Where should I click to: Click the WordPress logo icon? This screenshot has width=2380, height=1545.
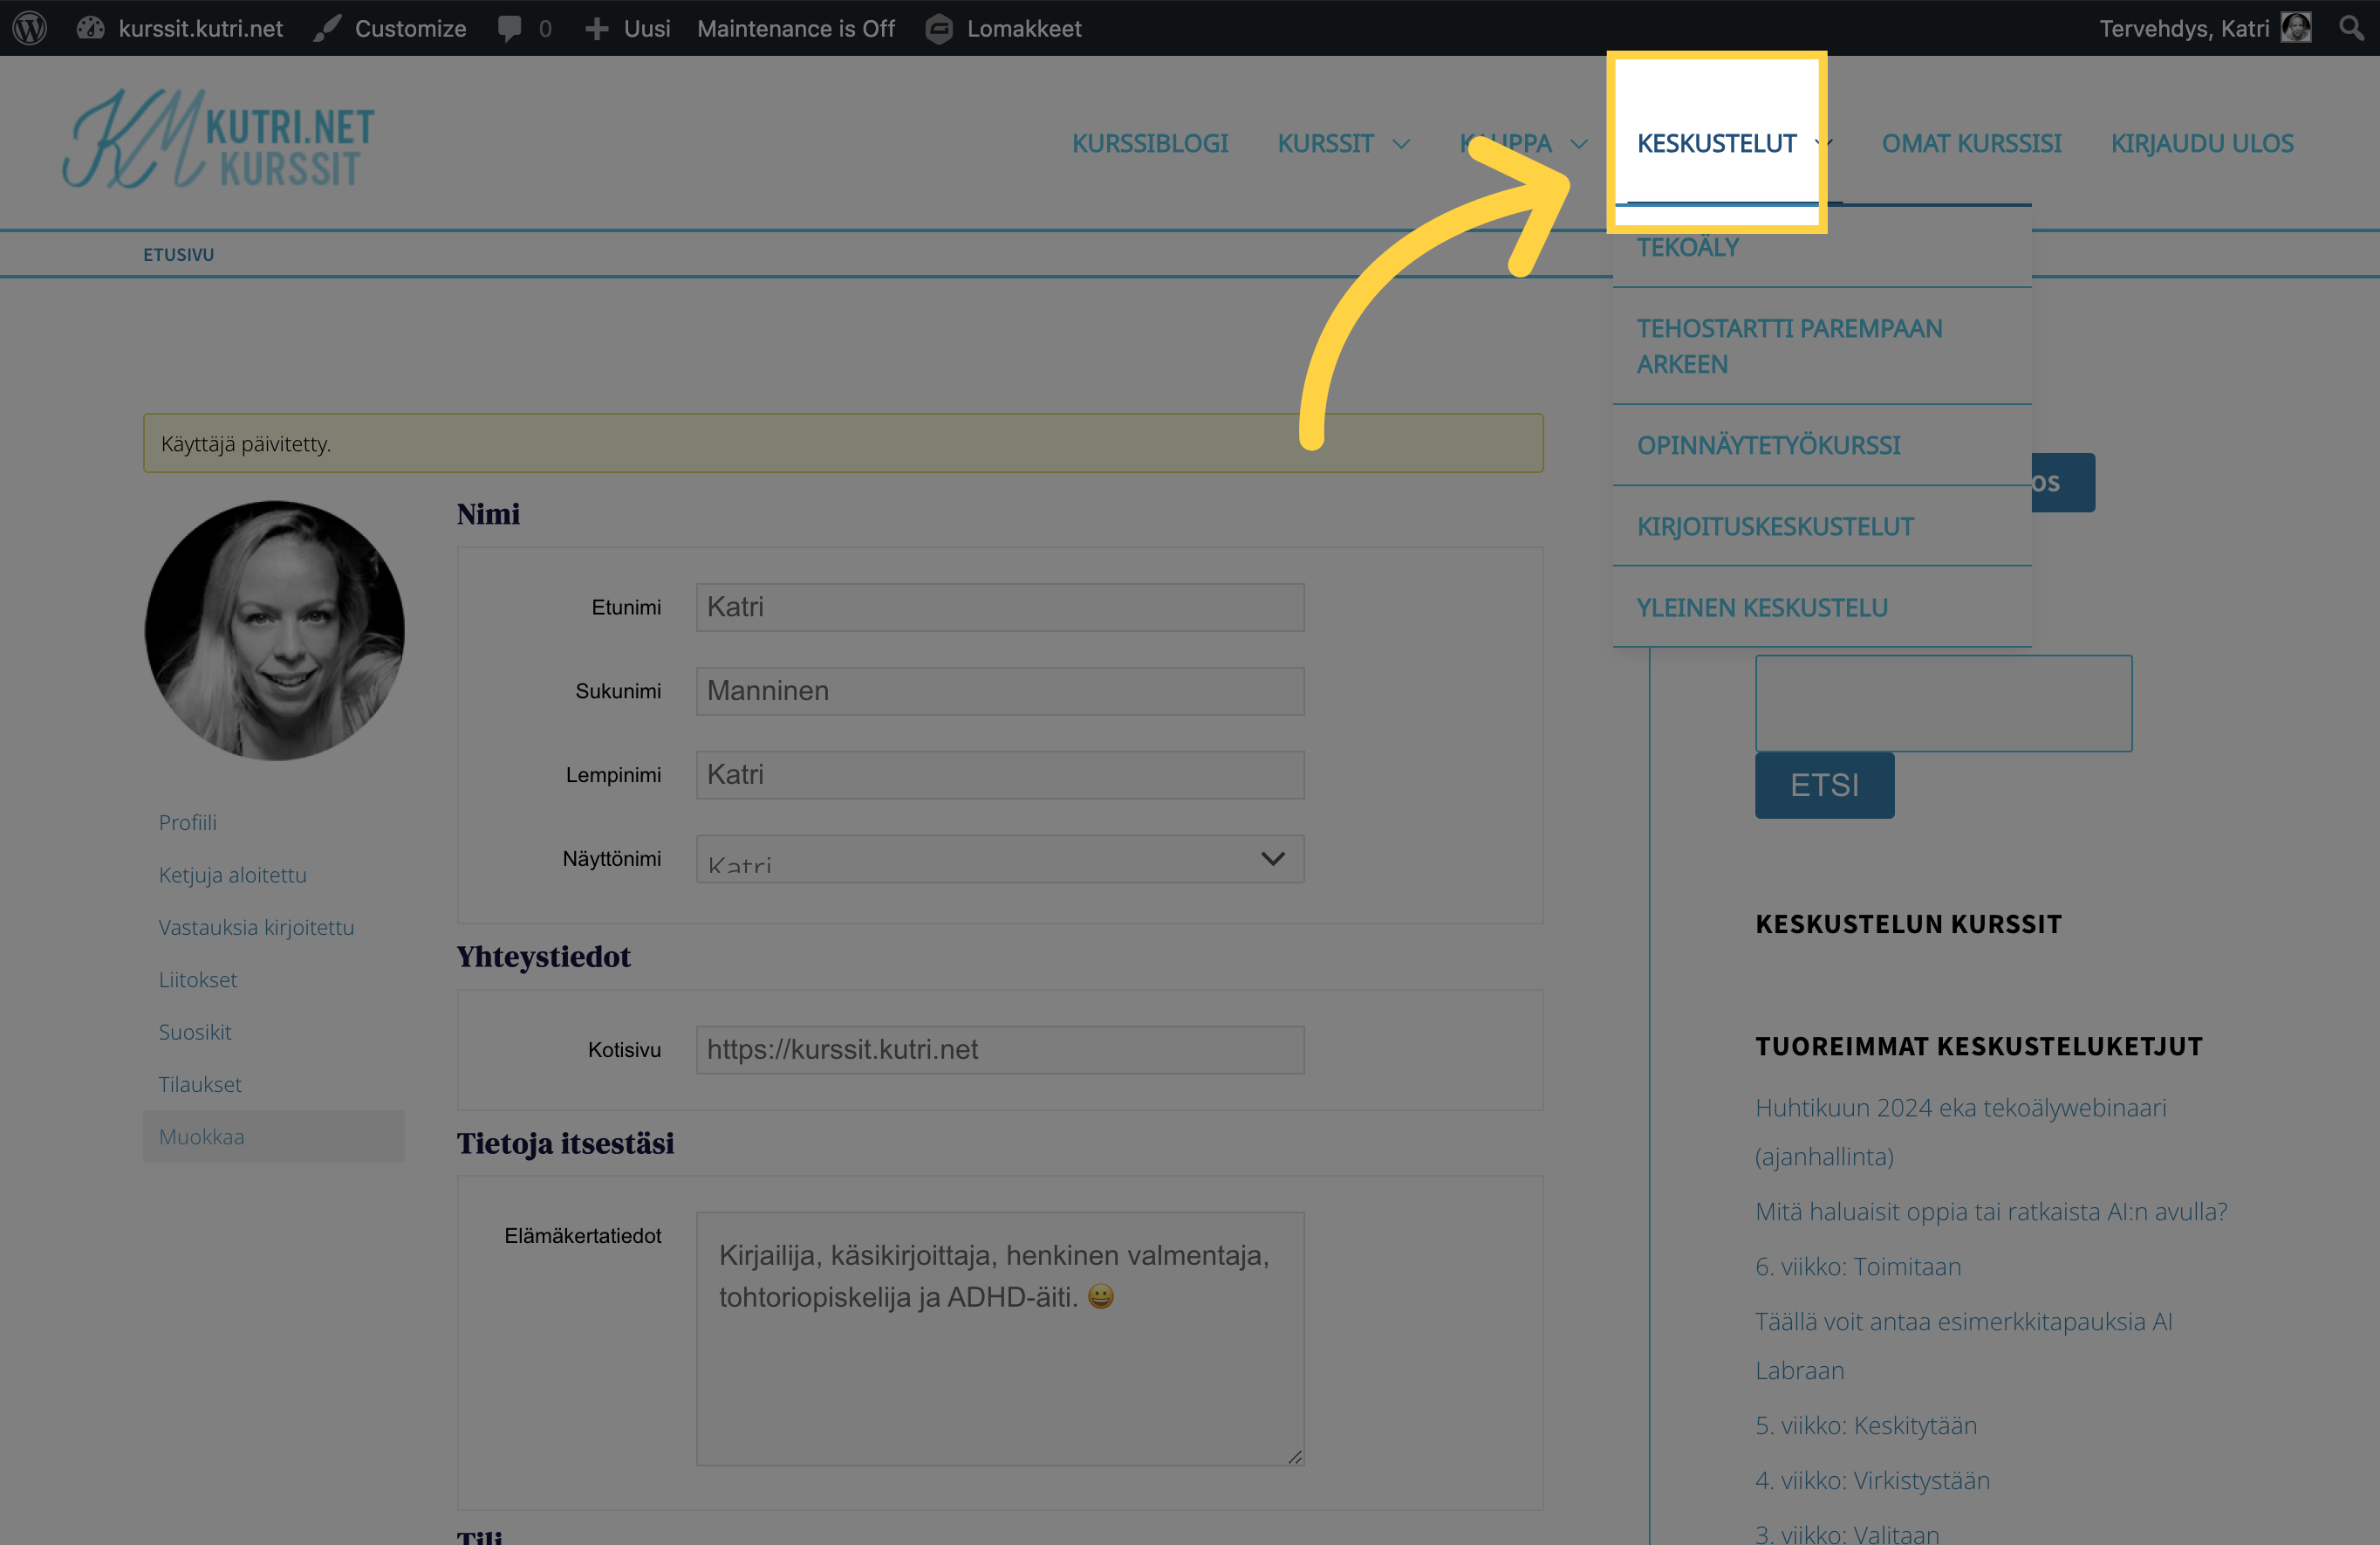point(30,28)
